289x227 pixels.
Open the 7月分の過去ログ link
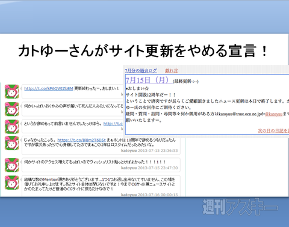coord(141,71)
